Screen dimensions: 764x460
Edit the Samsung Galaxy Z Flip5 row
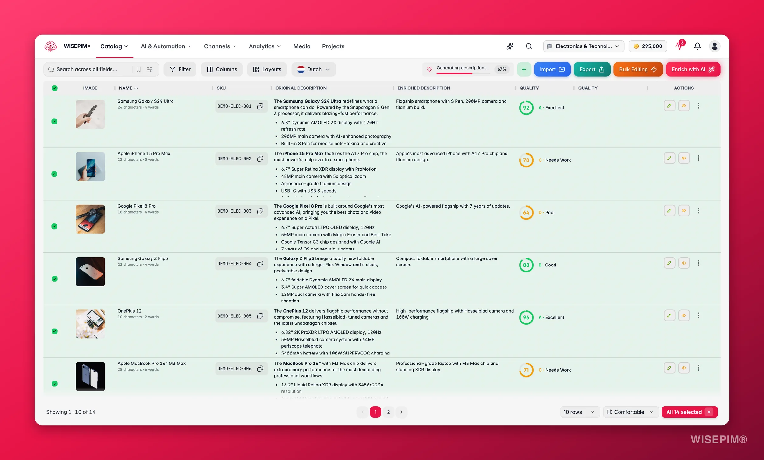pyautogui.click(x=669, y=263)
